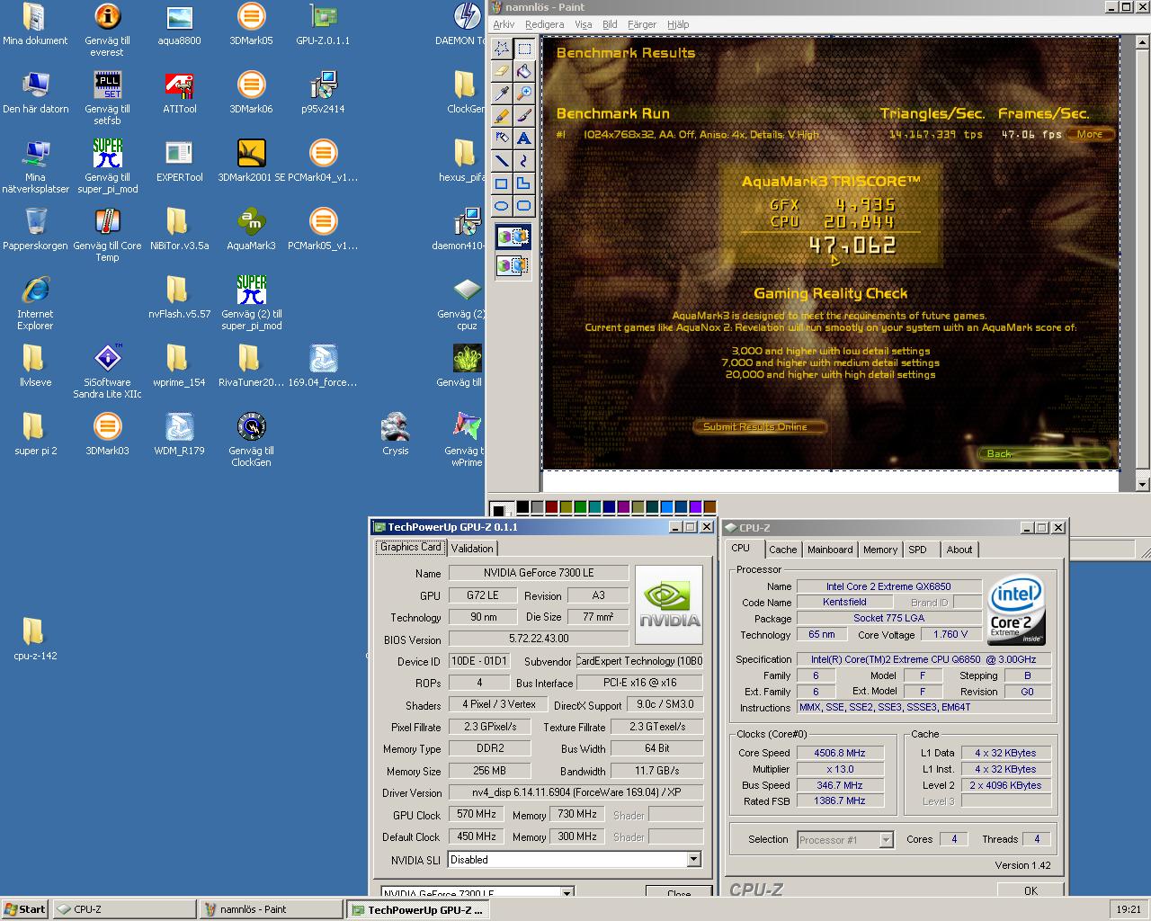Select the SiSoftware Sandra Lite icon
The height and width of the screenshot is (921, 1151).
107,371
